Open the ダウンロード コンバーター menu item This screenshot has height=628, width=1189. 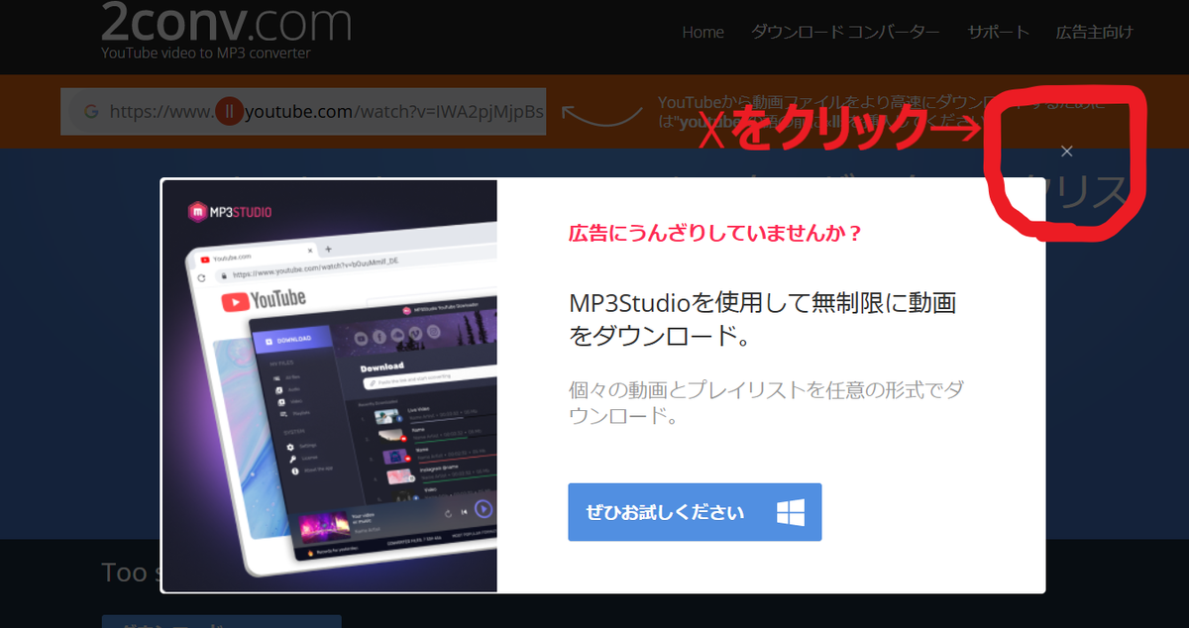[x=845, y=32]
